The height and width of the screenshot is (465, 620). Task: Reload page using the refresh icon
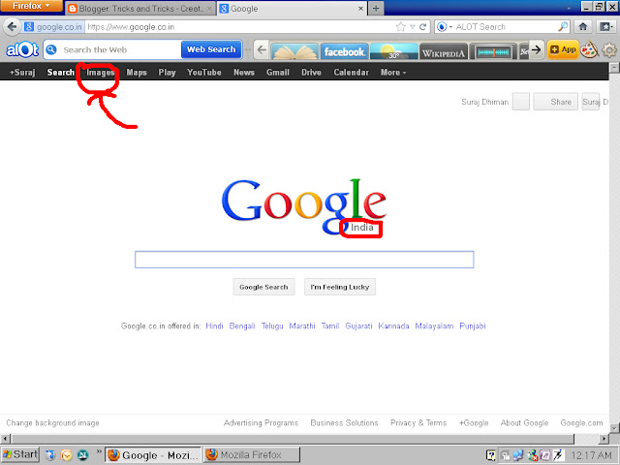pyautogui.click(x=422, y=27)
